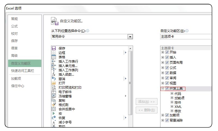Uncheck the 开始 tab checkbox
The image size is (218, 131).
click(x=167, y=52)
